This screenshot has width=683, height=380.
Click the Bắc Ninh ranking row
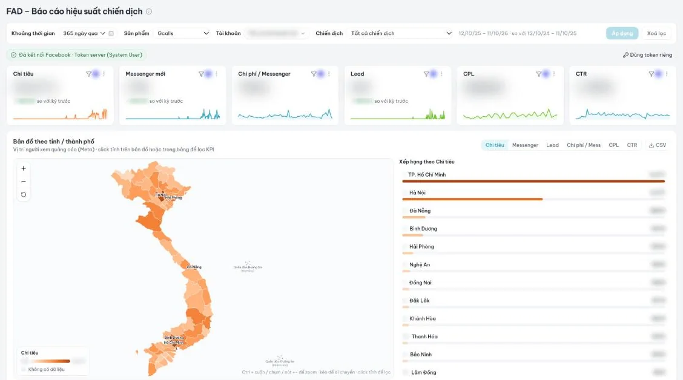(533, 356)
